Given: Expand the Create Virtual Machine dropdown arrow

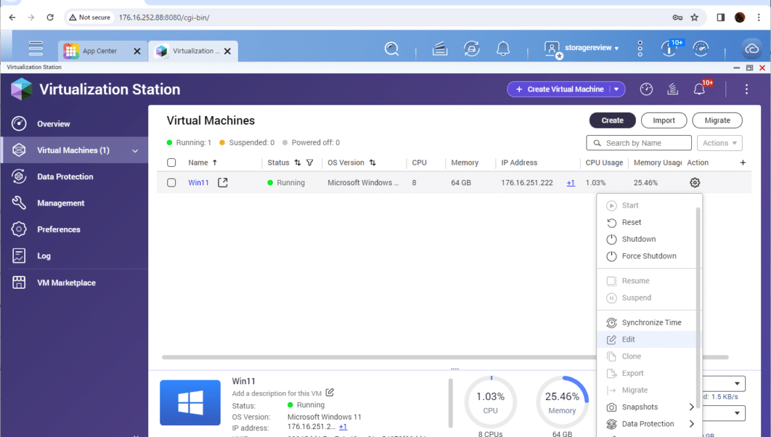Looking at the screenshot, I should (x=617, y=90).
